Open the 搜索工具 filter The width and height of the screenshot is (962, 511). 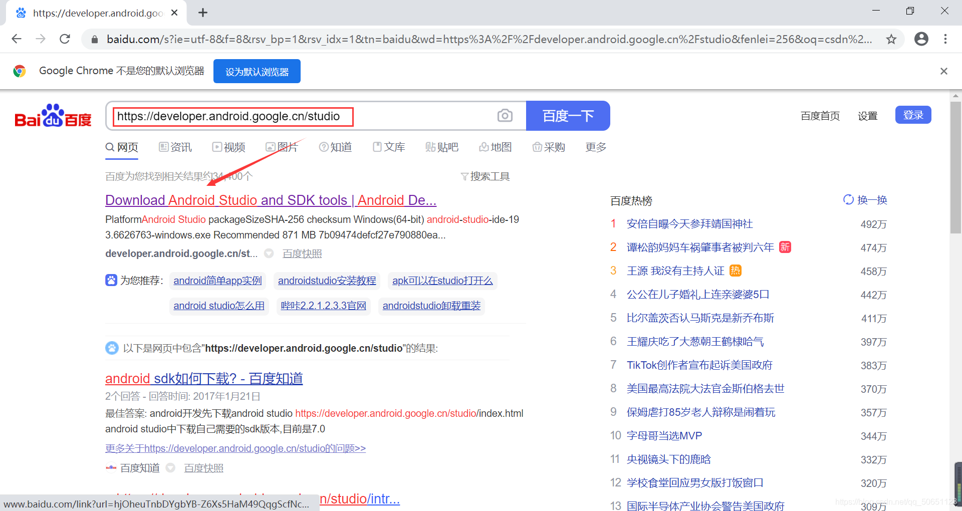pos(485,176)
